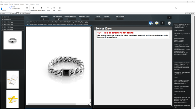
Task: Expand the Resim Yolu drive dropdown
Action: [44, 19]
